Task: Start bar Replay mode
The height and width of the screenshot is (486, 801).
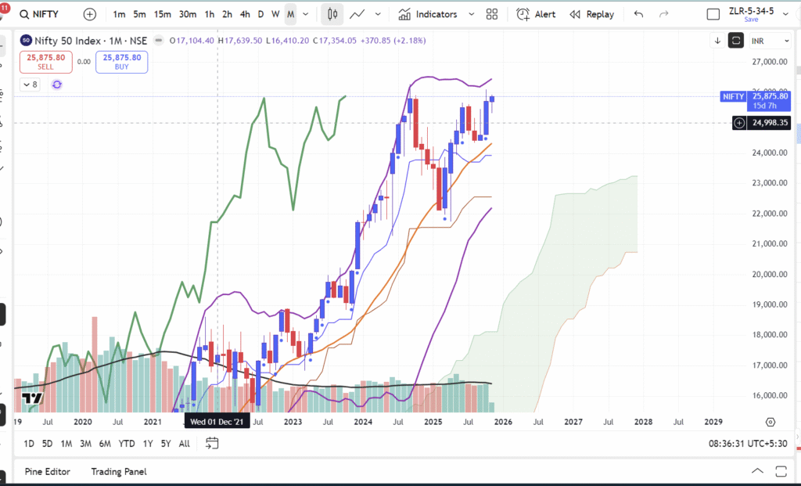Action: click(592, 14)
